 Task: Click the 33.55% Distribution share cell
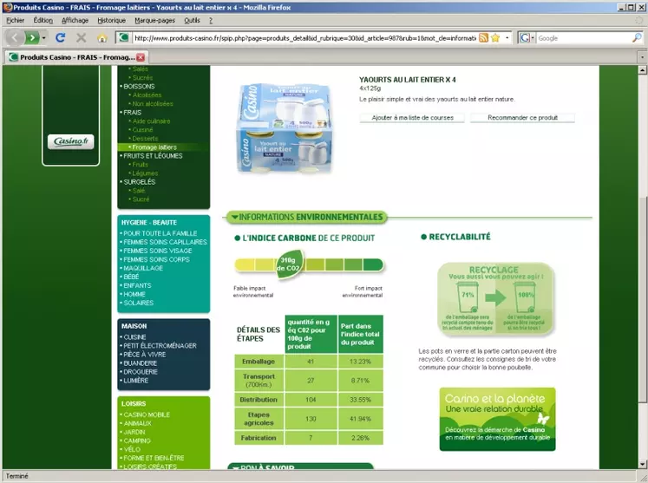point(360,400)
